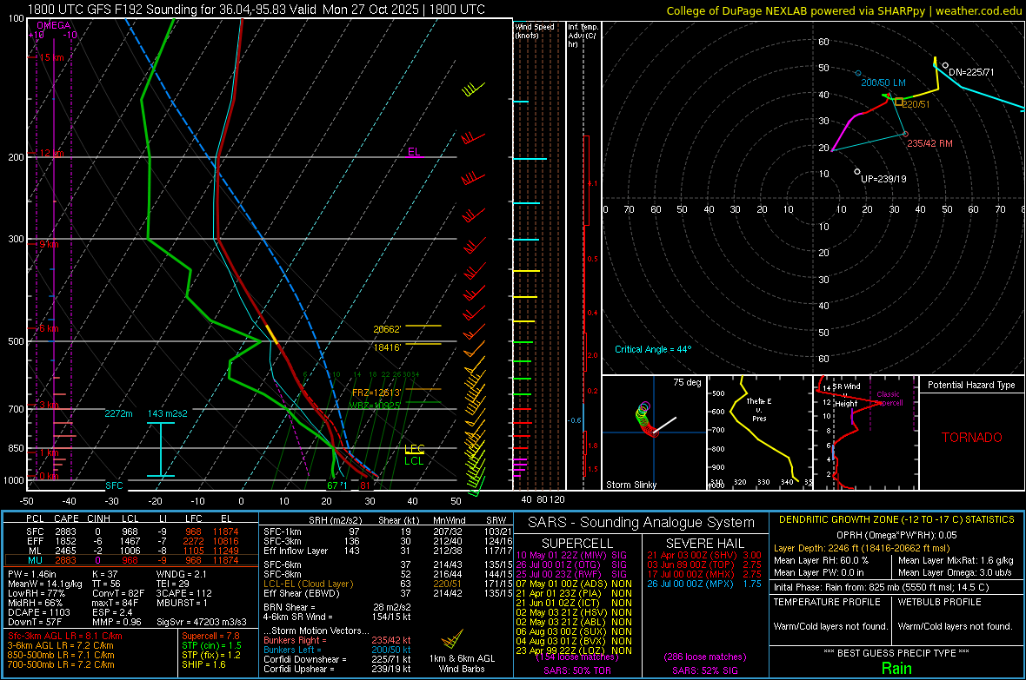Click the 'Sfc-3km AGL LR = 8.1 C/km' line
Screen dimensions: 1026x680
[x=65, y=636]
